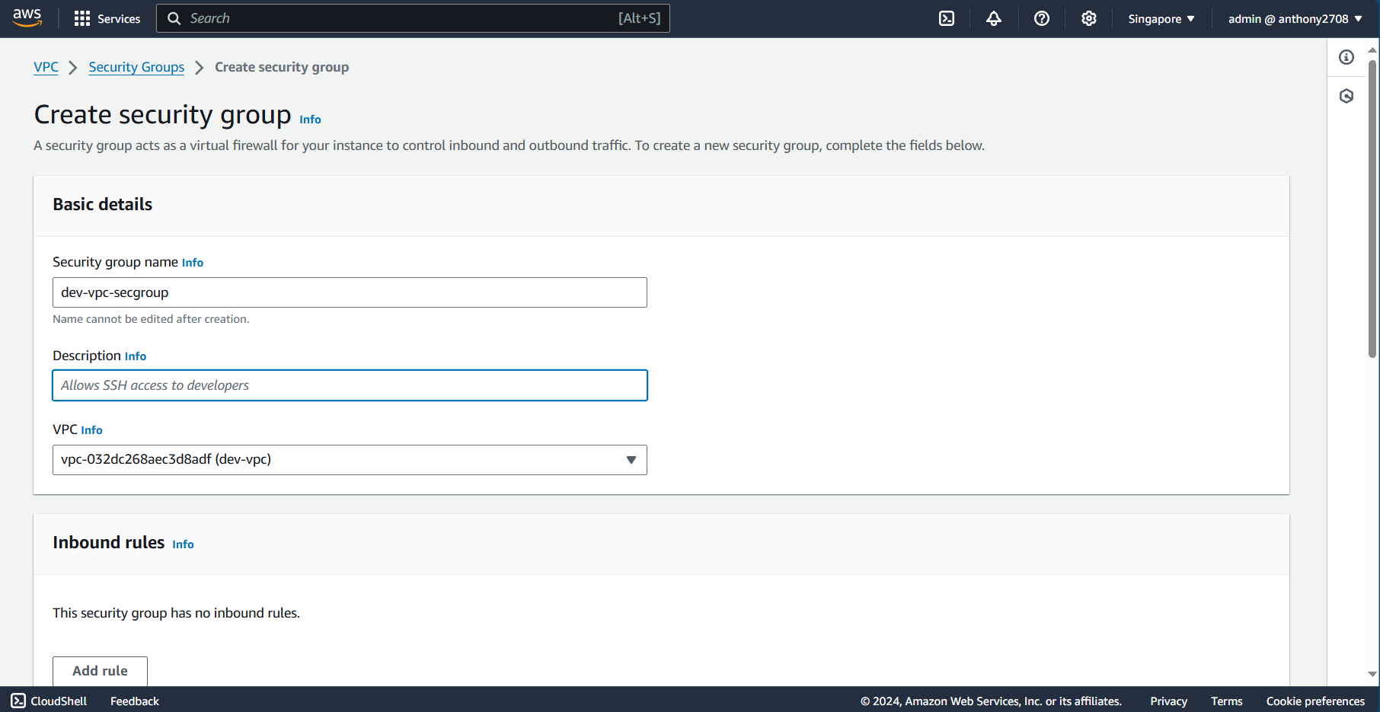Go to VPC breadcrumb link
The image size is (1380, 712).
tap(46, 67)
